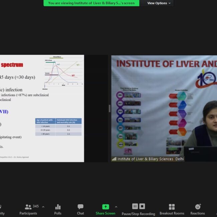Click the 345 participant count
The width and height of the screenshot is (217, 217).
click(36, 206)
